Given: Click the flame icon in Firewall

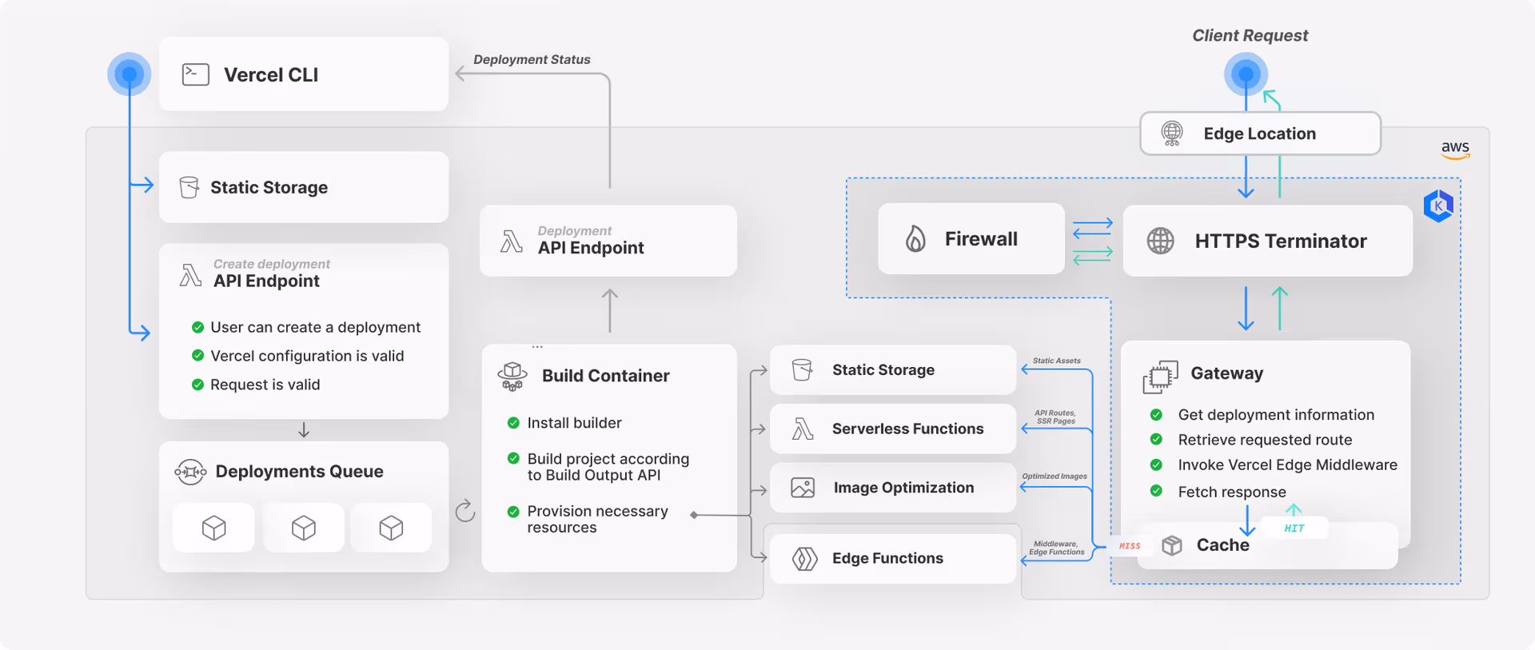Looking at the screenshot, I should [915, 238].
